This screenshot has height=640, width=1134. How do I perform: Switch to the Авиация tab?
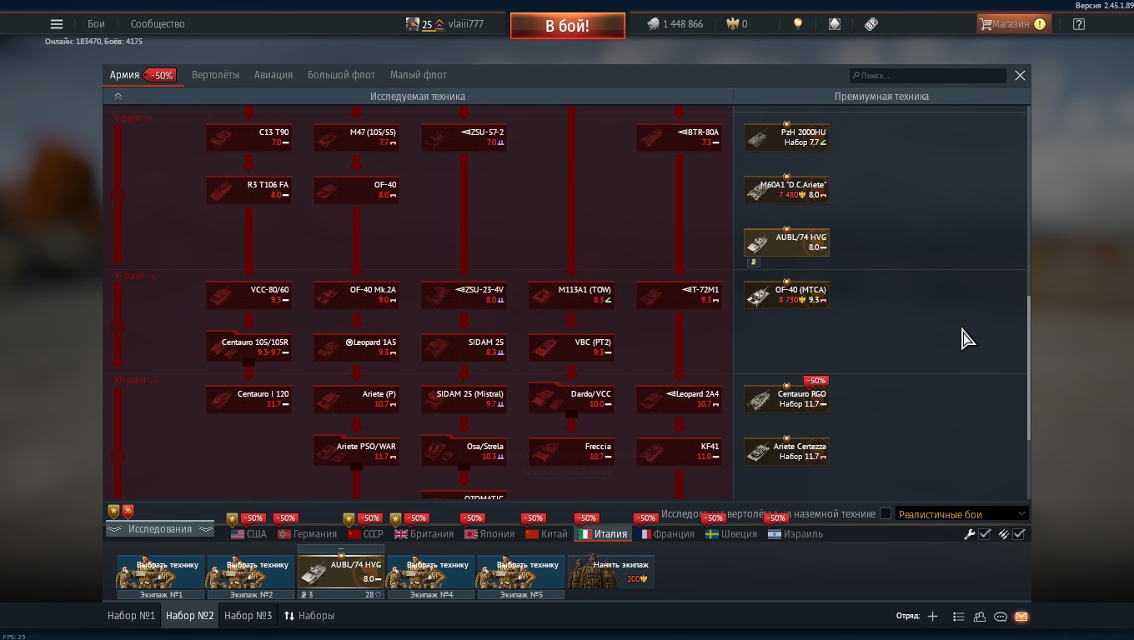pyautogui.click(x=273, y=75)
